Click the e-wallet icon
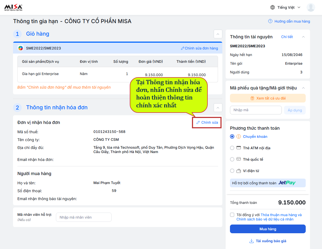The image size is (322, 249). tap(238, 171)
